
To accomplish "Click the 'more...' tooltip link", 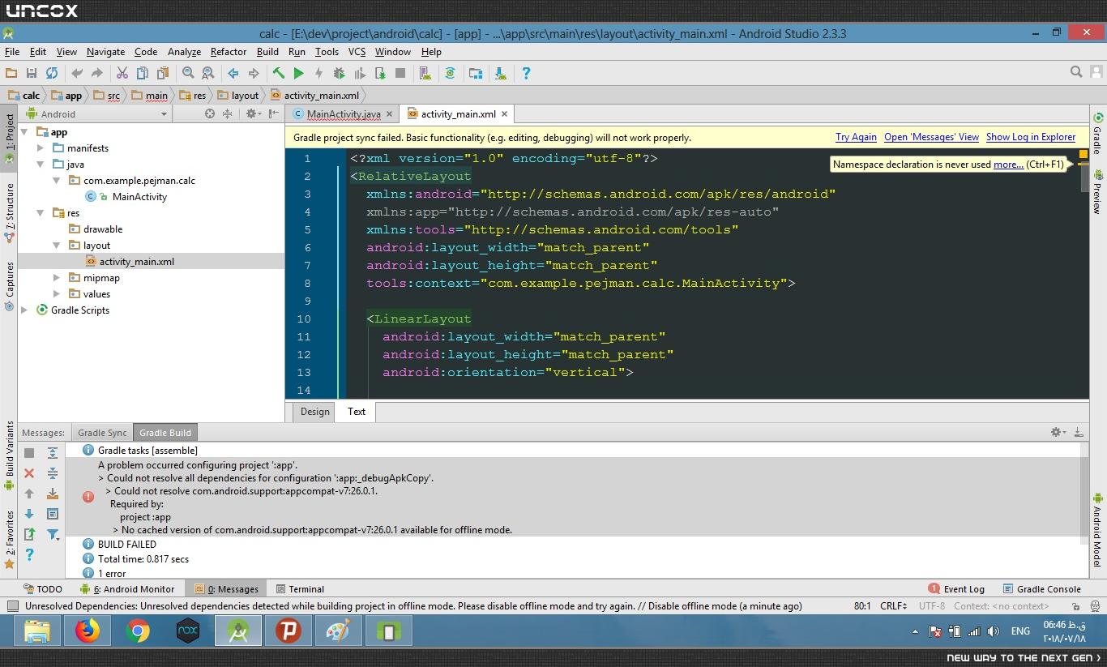I will point(1008,165).
